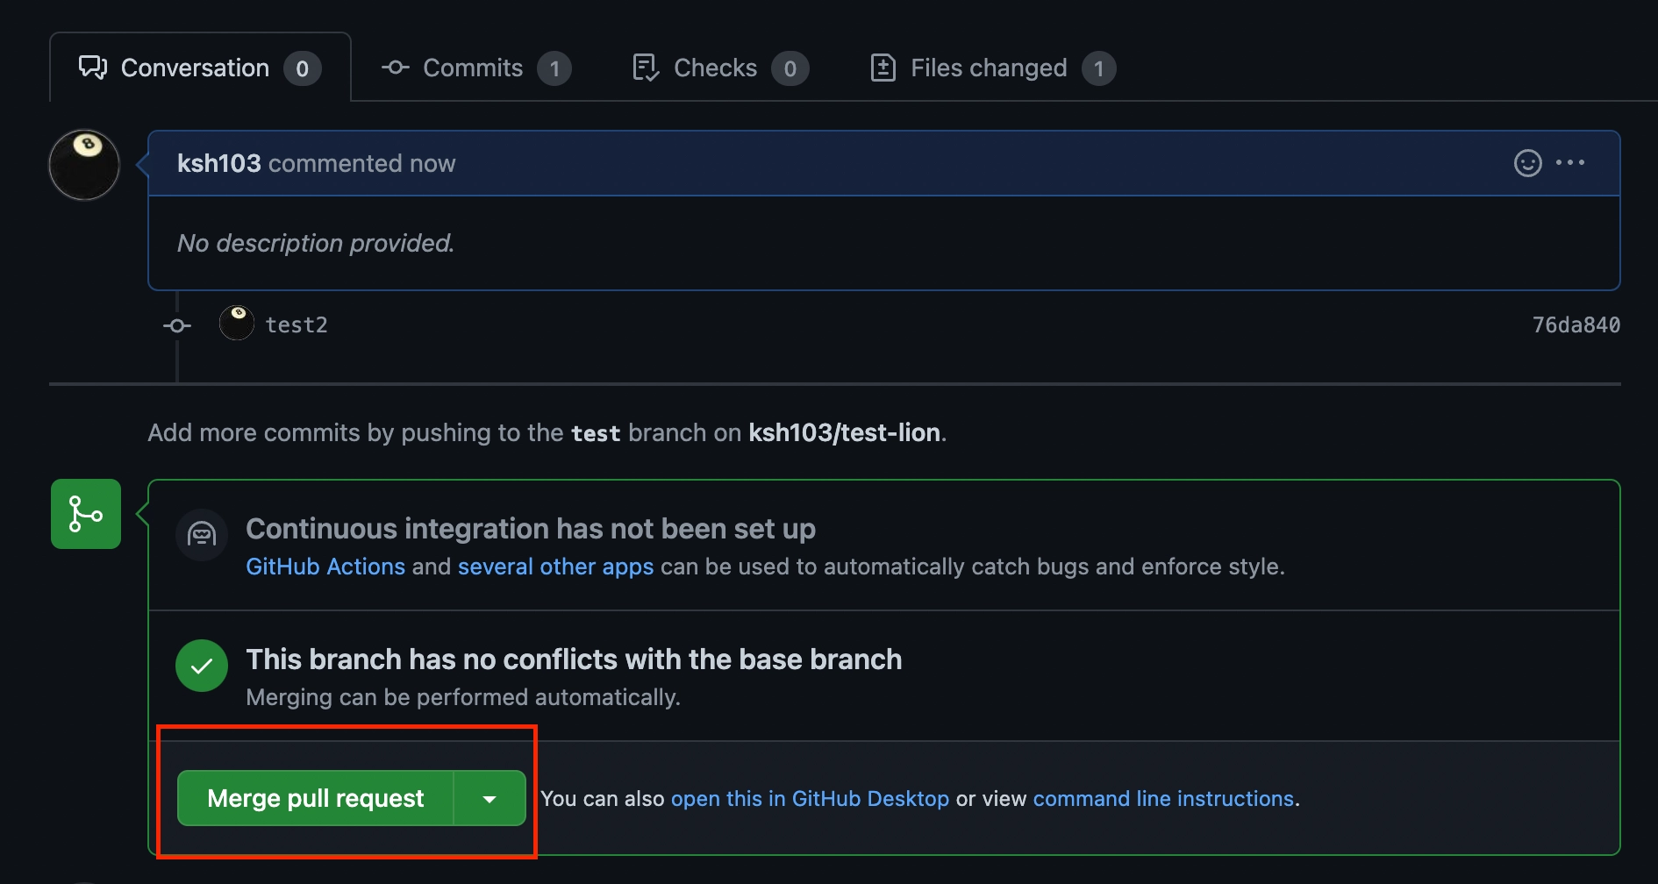Click the Conversation count badge 0
Image resolution: width=1658 pixels, height=884 pixels.
tap(303, 68)
